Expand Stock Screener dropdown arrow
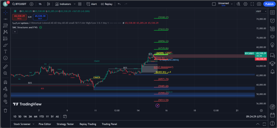 point(33,124)
